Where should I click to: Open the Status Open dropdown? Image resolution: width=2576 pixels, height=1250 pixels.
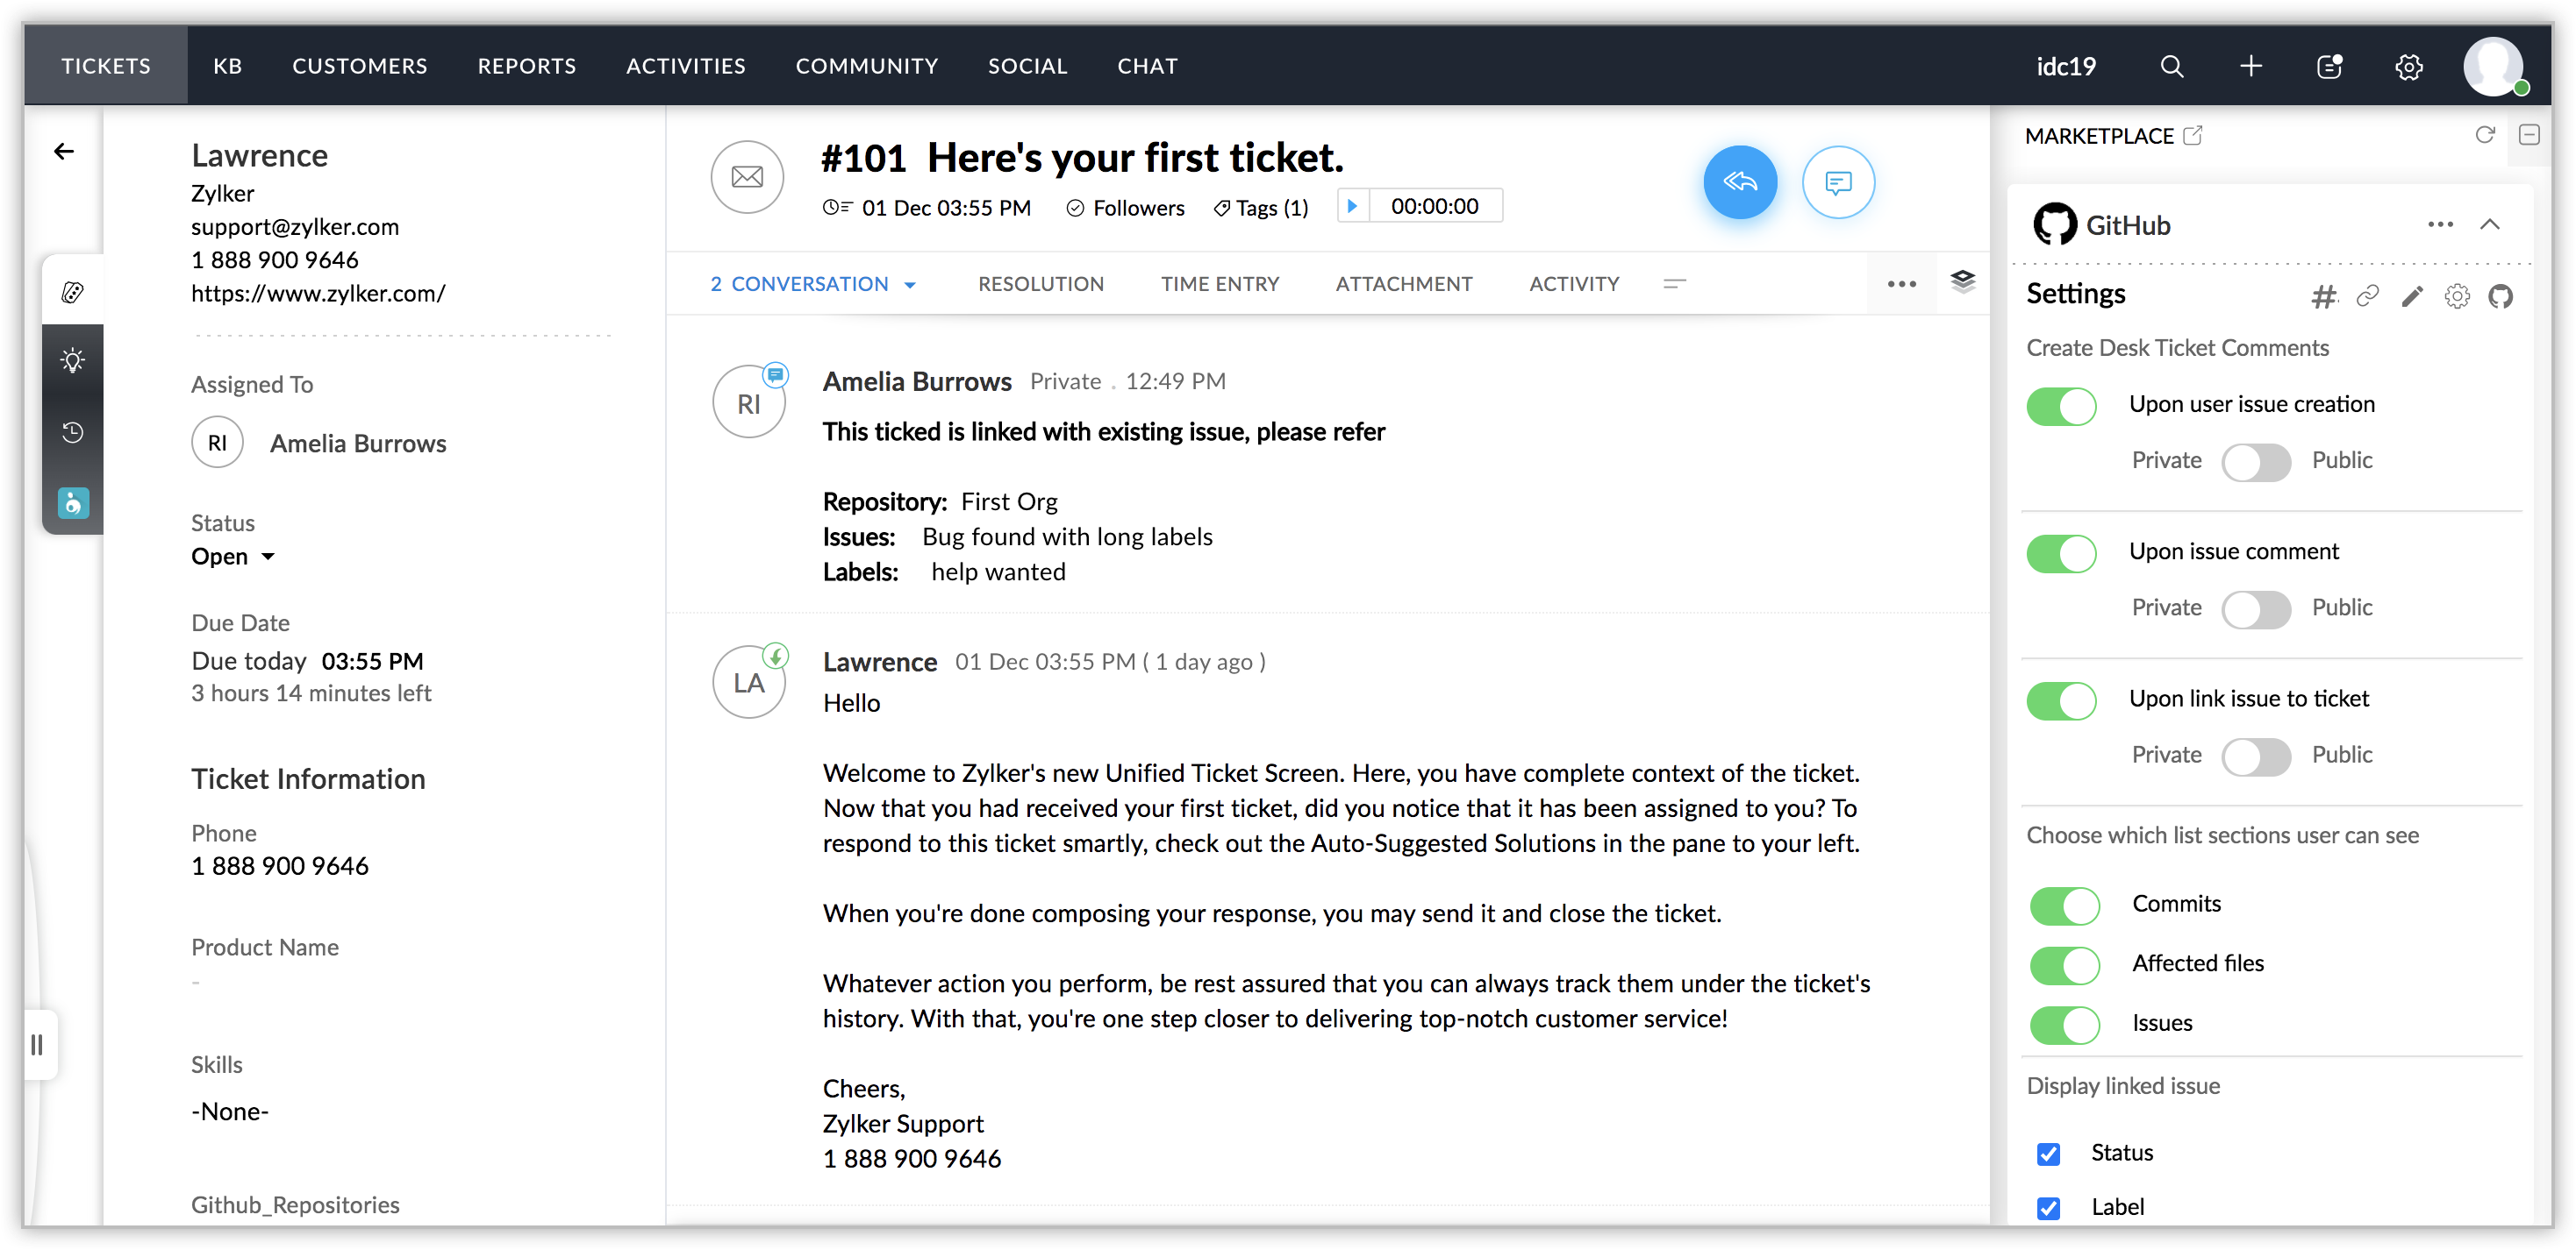tap(232, 557)
